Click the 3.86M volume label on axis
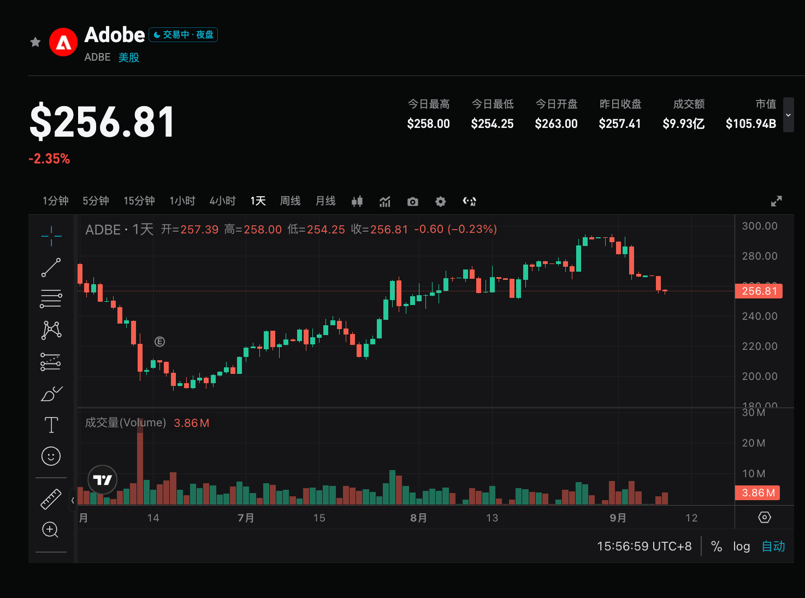This screenshot has width=805, height=598. (757, 493)
